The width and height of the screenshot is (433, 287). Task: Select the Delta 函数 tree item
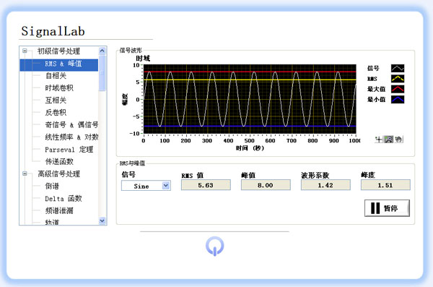pyautogui.click(x=64, y=198)
